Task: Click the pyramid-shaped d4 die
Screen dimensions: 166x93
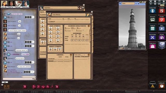Action: (52, 87)
